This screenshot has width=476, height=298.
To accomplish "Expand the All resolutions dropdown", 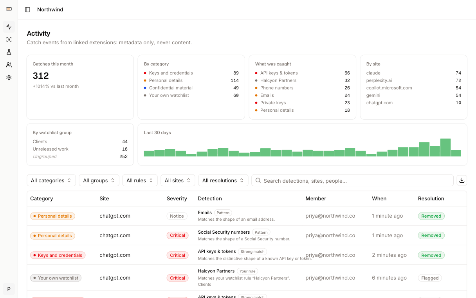I will click(x=223, y=180).
